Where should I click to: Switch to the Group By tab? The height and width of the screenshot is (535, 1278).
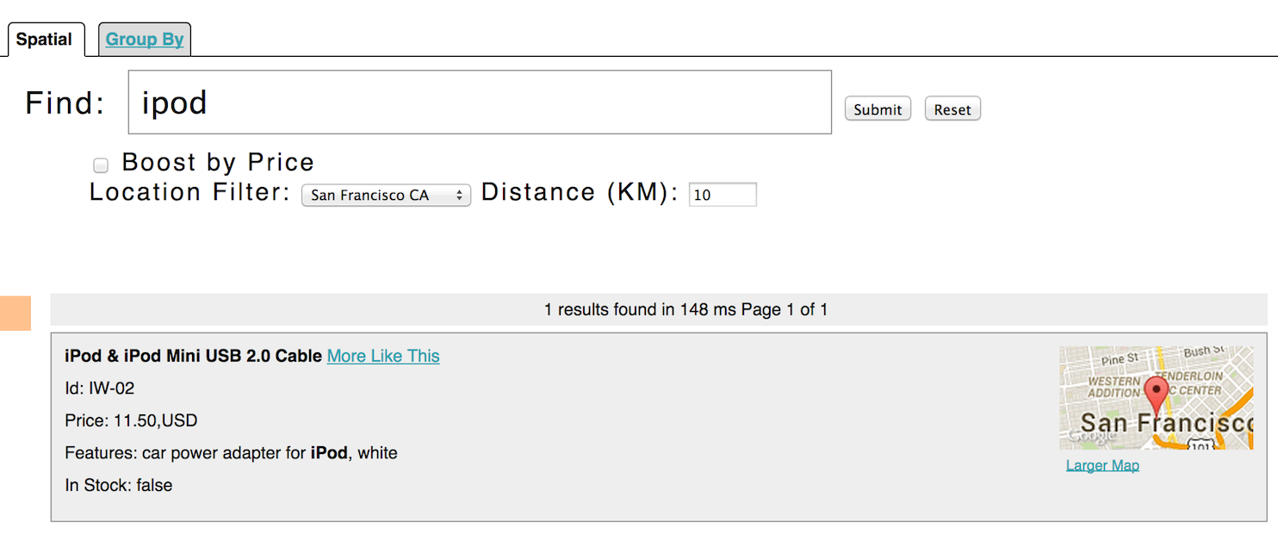tap(144, 38)
